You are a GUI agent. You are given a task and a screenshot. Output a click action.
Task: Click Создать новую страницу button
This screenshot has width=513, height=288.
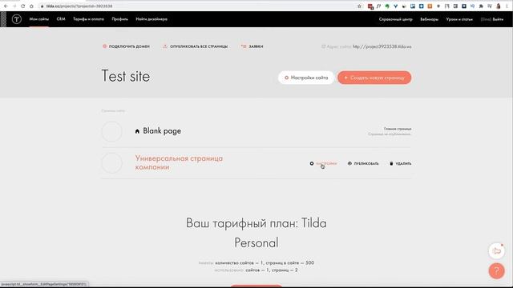point(374,78)
